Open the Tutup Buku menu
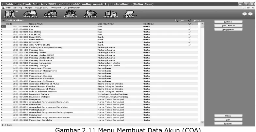Screen dimensions: 256x132 pos(42,8)
